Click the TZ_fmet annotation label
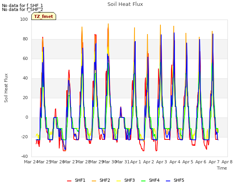 click(x=44, y=16)
